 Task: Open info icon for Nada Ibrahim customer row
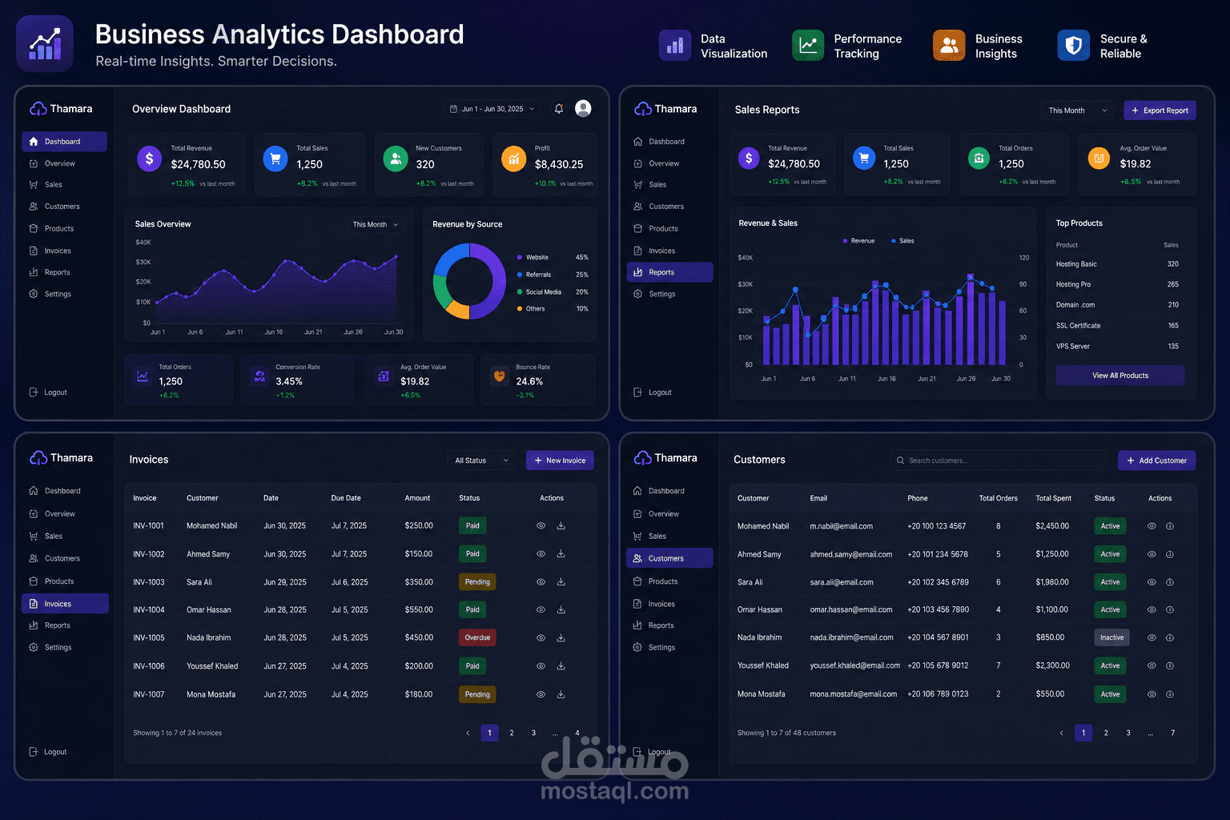tap(1170, 638)
